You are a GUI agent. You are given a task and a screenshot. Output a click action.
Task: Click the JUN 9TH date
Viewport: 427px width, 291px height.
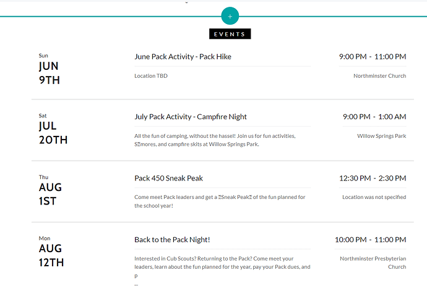[x=50, y=73]
